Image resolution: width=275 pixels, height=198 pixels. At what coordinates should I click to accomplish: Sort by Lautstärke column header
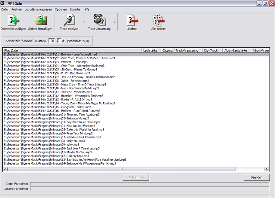pyautogui.click(x=151, y=51)
